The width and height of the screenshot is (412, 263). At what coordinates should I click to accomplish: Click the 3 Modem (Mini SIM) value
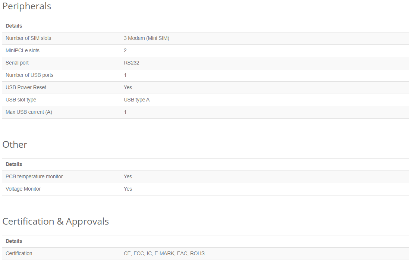[147, 38]
